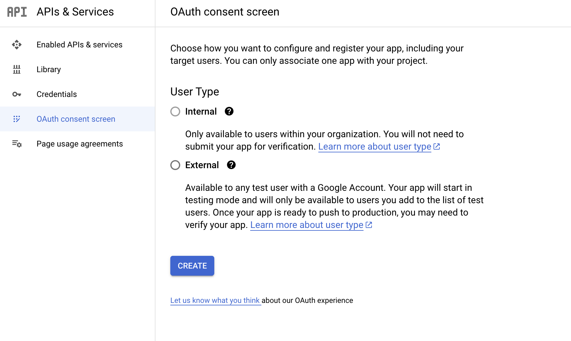The width and height of the screenshot is (571, 341).
Task: Select the Internal user type radio button
Action: 175,111
